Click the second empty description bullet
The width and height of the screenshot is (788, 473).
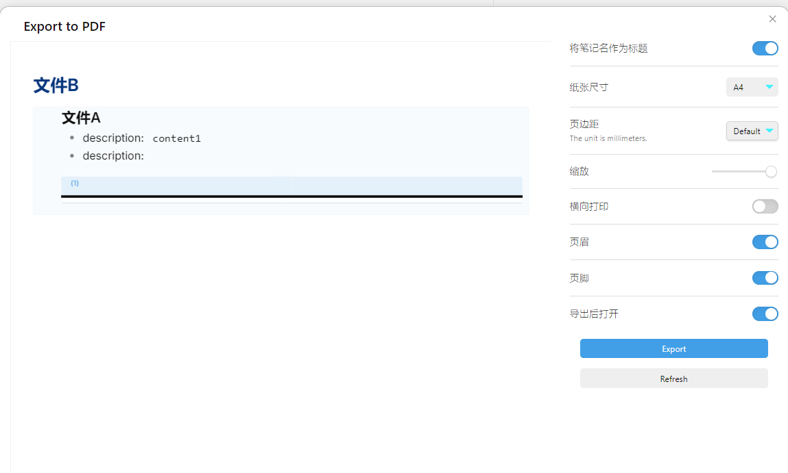pos(113,156)
